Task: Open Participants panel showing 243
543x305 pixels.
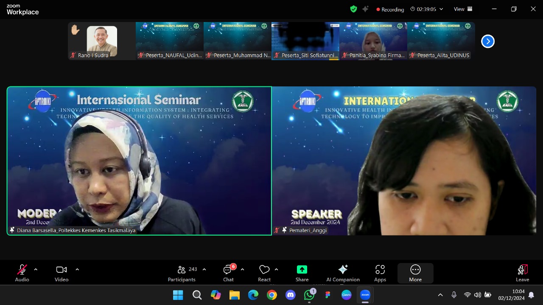Action: (x=182, y=273)
